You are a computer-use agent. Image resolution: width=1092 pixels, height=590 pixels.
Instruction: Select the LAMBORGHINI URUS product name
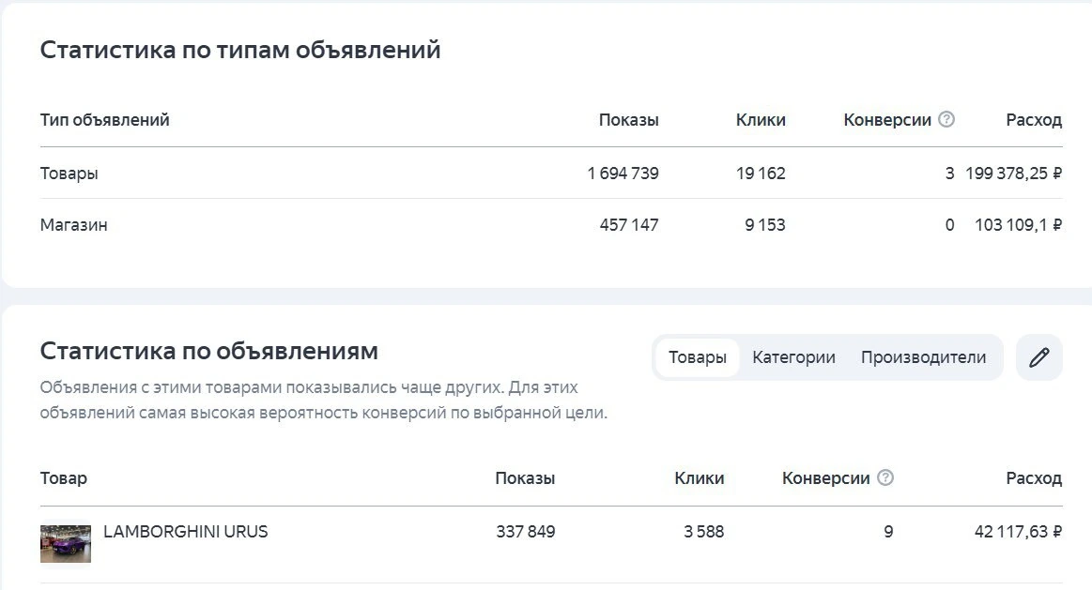[x=185, y=532]
